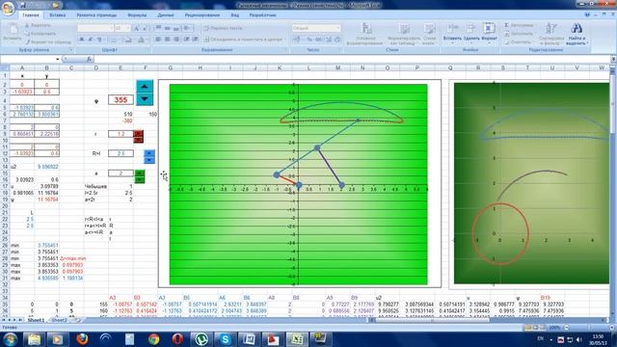Open the Разметка страницы ribbon tab
Viewport: 617px width, 347px height.
point(96,15)
